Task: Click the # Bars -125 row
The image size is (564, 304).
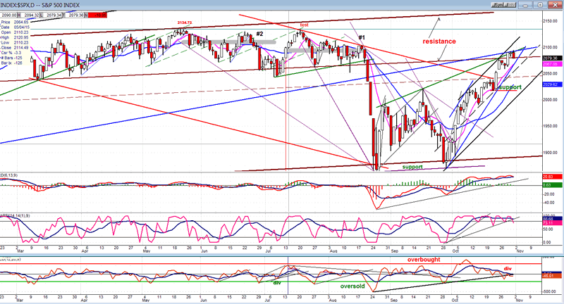Action: point(15,58)
